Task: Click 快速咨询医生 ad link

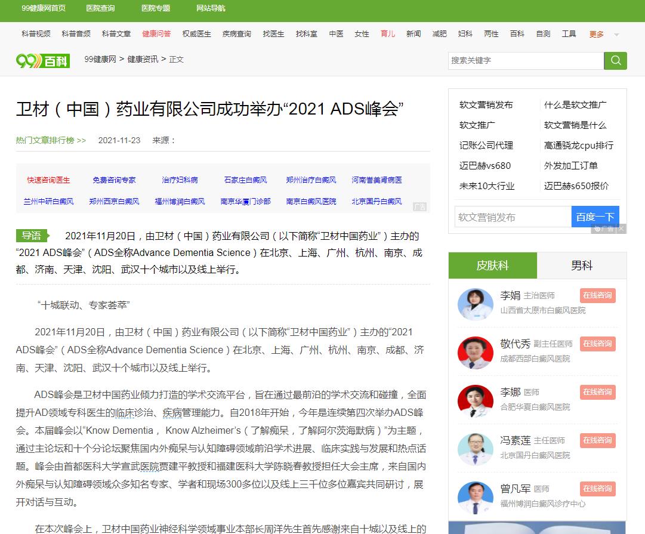Action: coord(48,180)
